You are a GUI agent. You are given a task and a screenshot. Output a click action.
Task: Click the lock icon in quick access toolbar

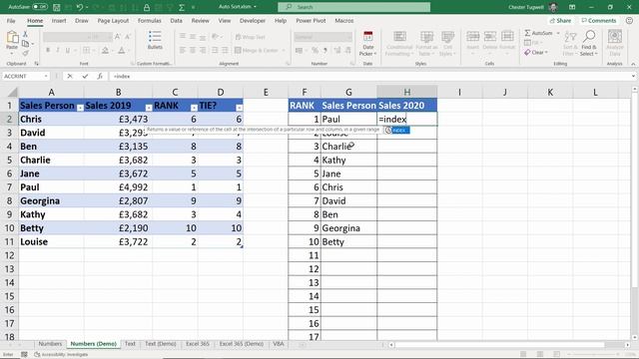point(147,7)
